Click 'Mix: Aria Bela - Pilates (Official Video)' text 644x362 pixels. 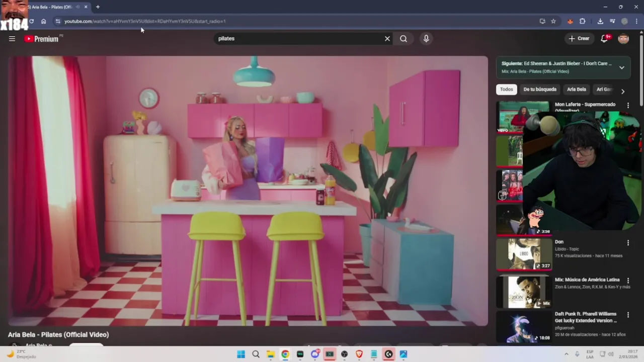point(535,71)
